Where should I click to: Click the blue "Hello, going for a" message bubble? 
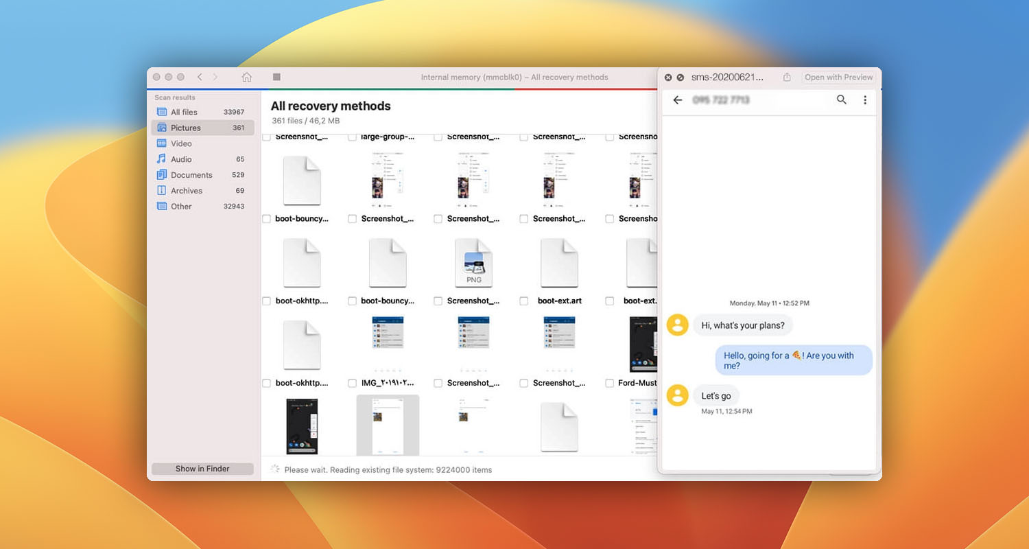[794, 360]
